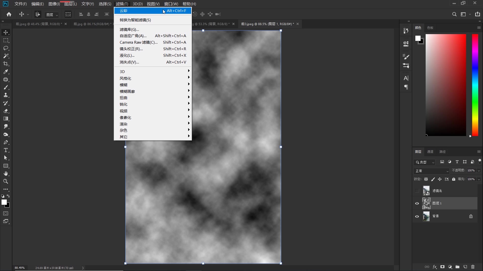Switch to 前.jpeg document tab

pos(39,24)
